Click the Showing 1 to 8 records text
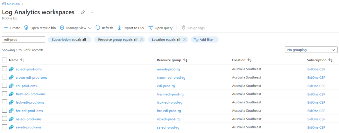This screenshot has width=339, height=133. coord(23,50)
